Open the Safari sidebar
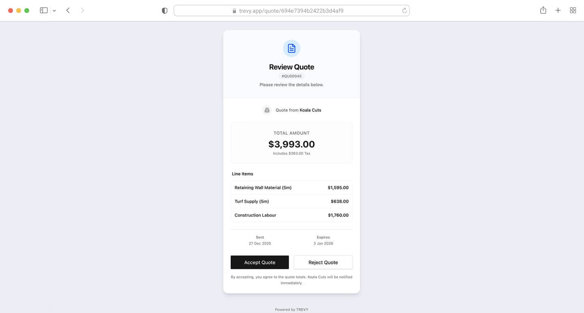This screenshot has height=313, width=584. point(43,10)
